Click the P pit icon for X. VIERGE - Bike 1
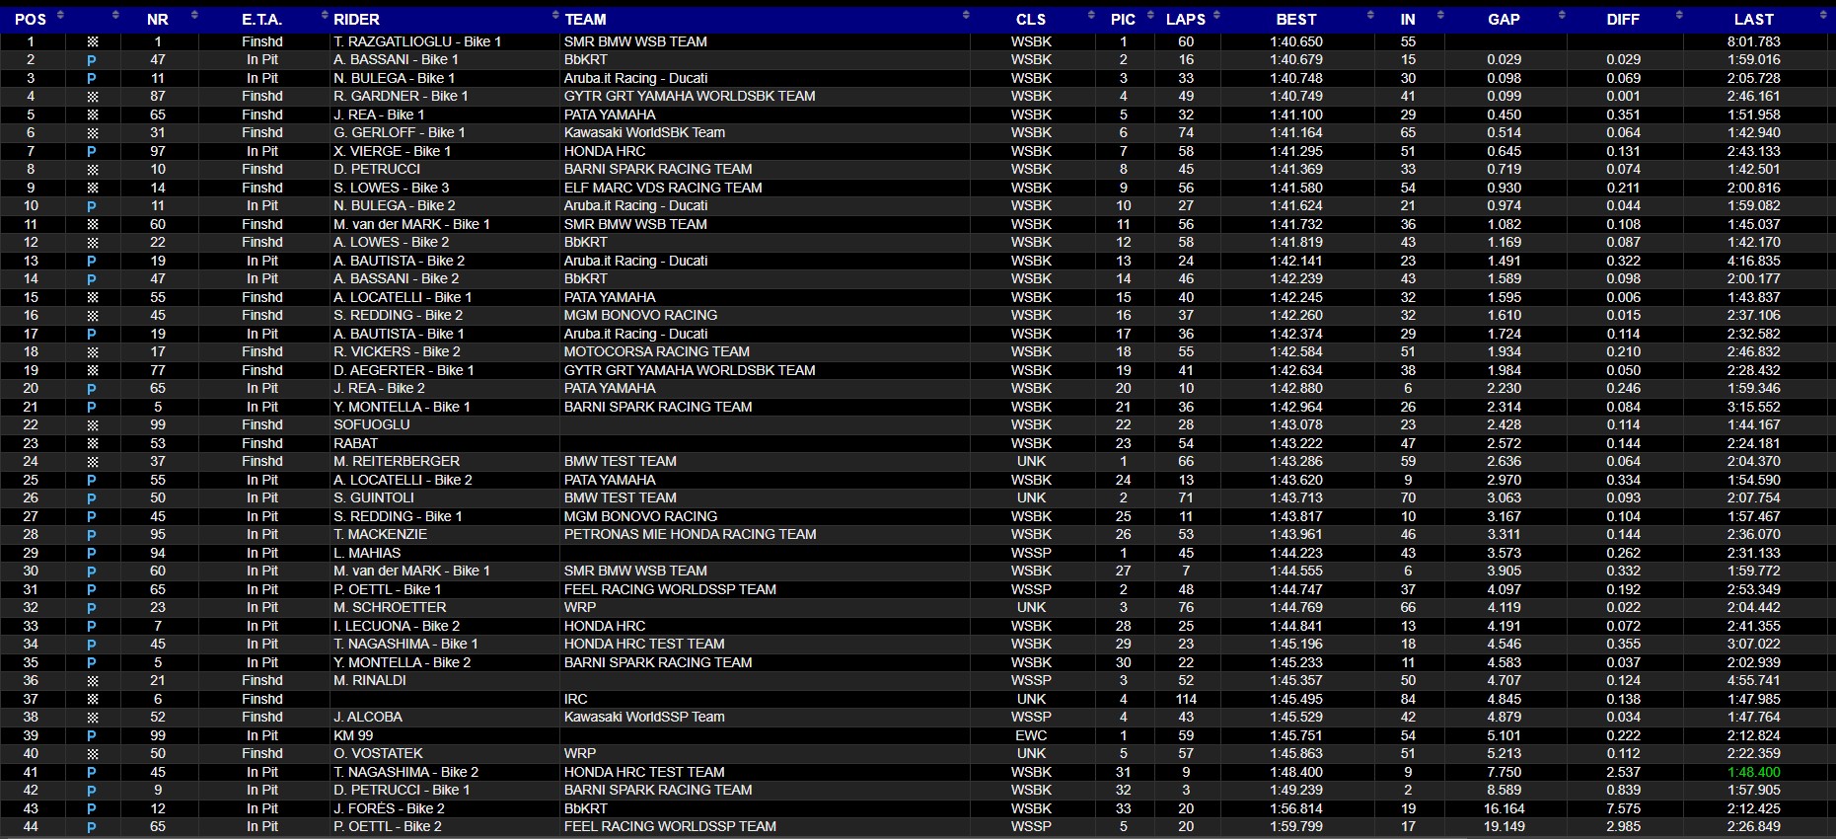The width and height of the screenshot is (1836, 839). [92, 152]
